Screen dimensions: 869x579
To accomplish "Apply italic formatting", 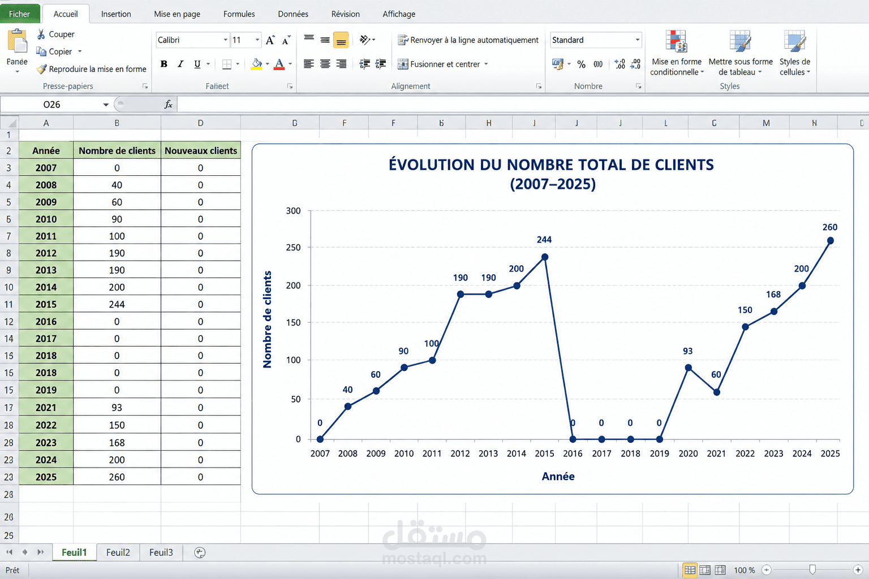I will coord(180,64).
